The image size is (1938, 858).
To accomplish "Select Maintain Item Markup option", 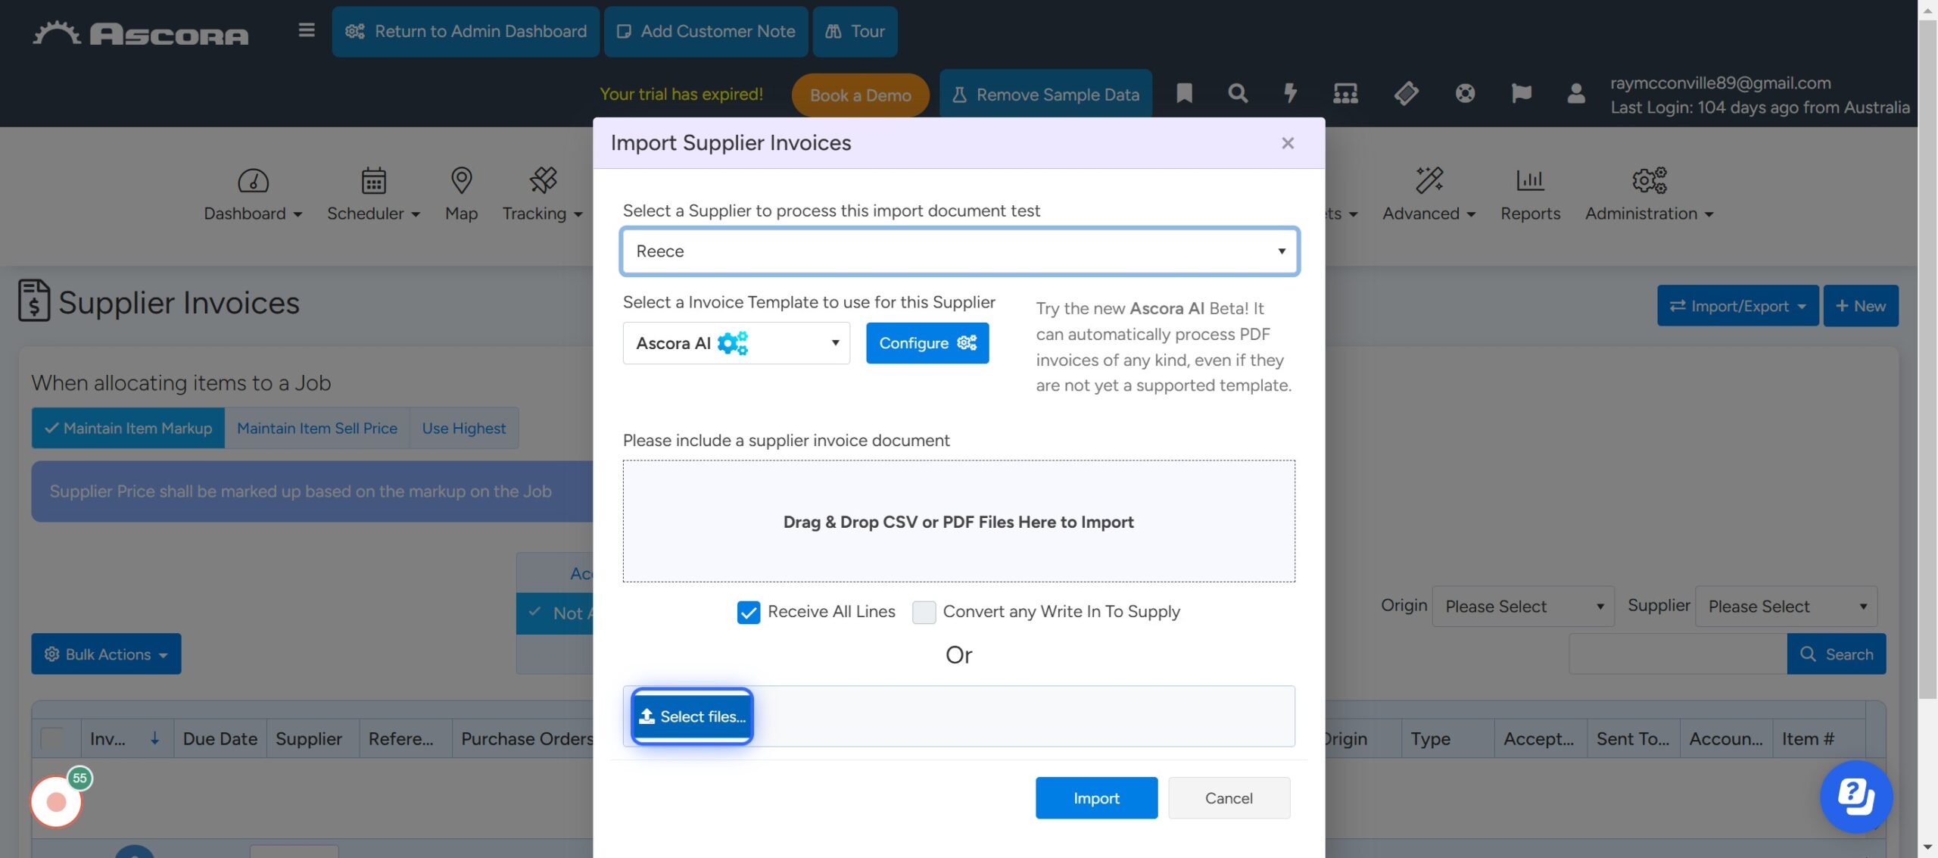I will tap(128, 428).
